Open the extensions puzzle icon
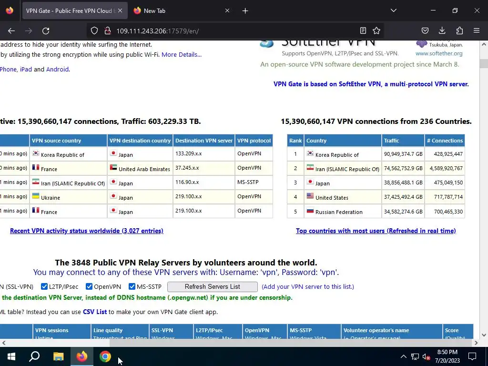The image size is (488, 366). (459, 30)
